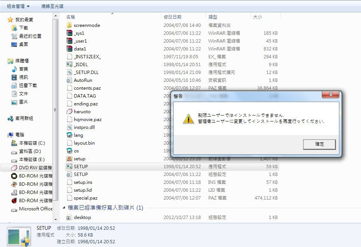Click sidebar scrollbar down arrow
Screen dimensions: 361x247
tap(56, 219)
